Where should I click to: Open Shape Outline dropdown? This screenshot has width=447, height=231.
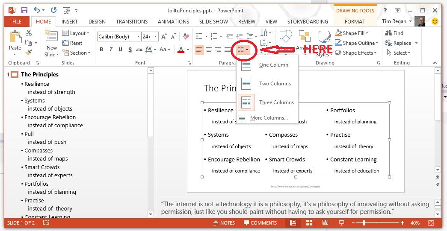357,43
